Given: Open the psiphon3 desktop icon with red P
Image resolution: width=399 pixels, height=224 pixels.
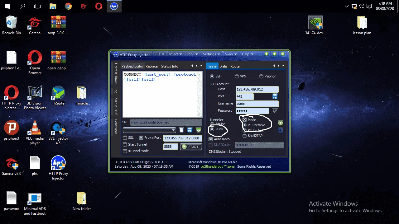Looking at the screenshot, I should point(12,131).
